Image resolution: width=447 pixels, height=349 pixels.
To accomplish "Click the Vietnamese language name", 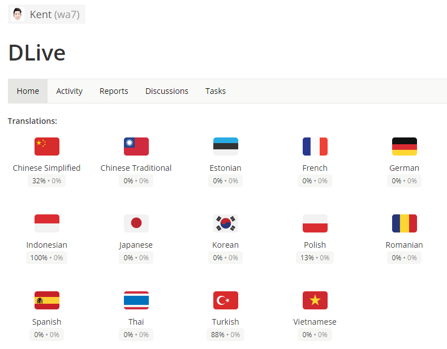I will 315,322.
